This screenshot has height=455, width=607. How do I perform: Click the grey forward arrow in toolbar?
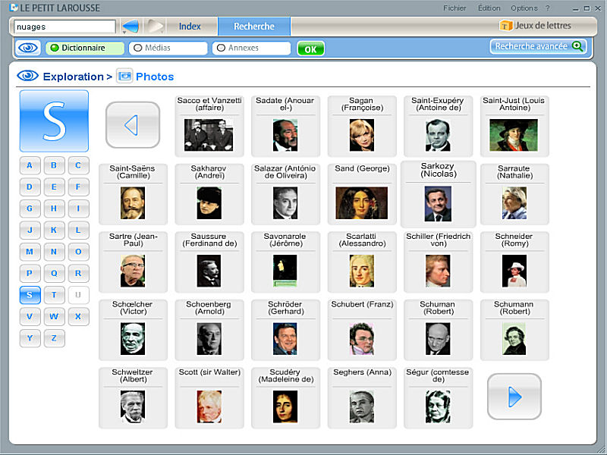pyautogui.click(x=155, y=27)
